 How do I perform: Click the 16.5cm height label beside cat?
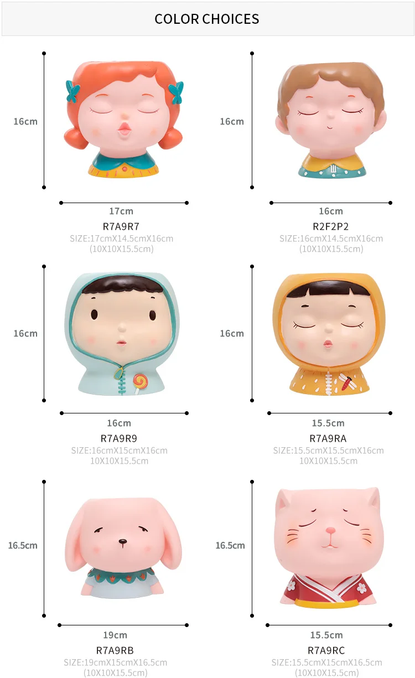pos(230,545)
